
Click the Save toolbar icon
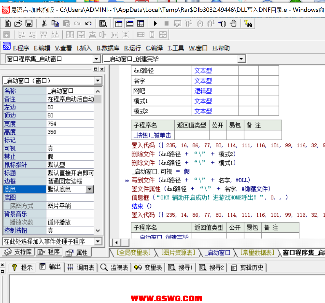pyautogui.click(x=29, y=23)
